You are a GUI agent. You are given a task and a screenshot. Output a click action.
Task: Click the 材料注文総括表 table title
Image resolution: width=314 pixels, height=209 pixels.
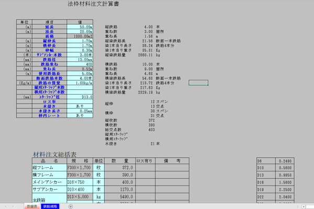55,154
